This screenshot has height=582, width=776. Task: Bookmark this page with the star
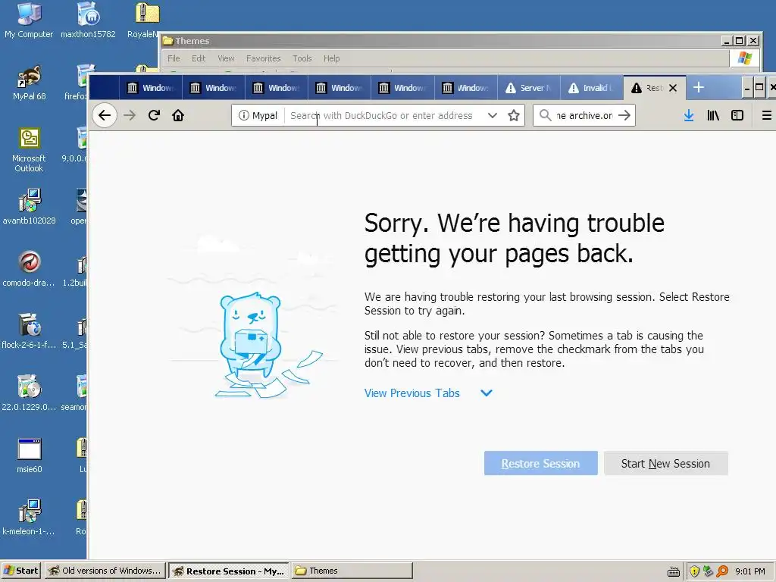pyautogui.click(x=514, y=115)
